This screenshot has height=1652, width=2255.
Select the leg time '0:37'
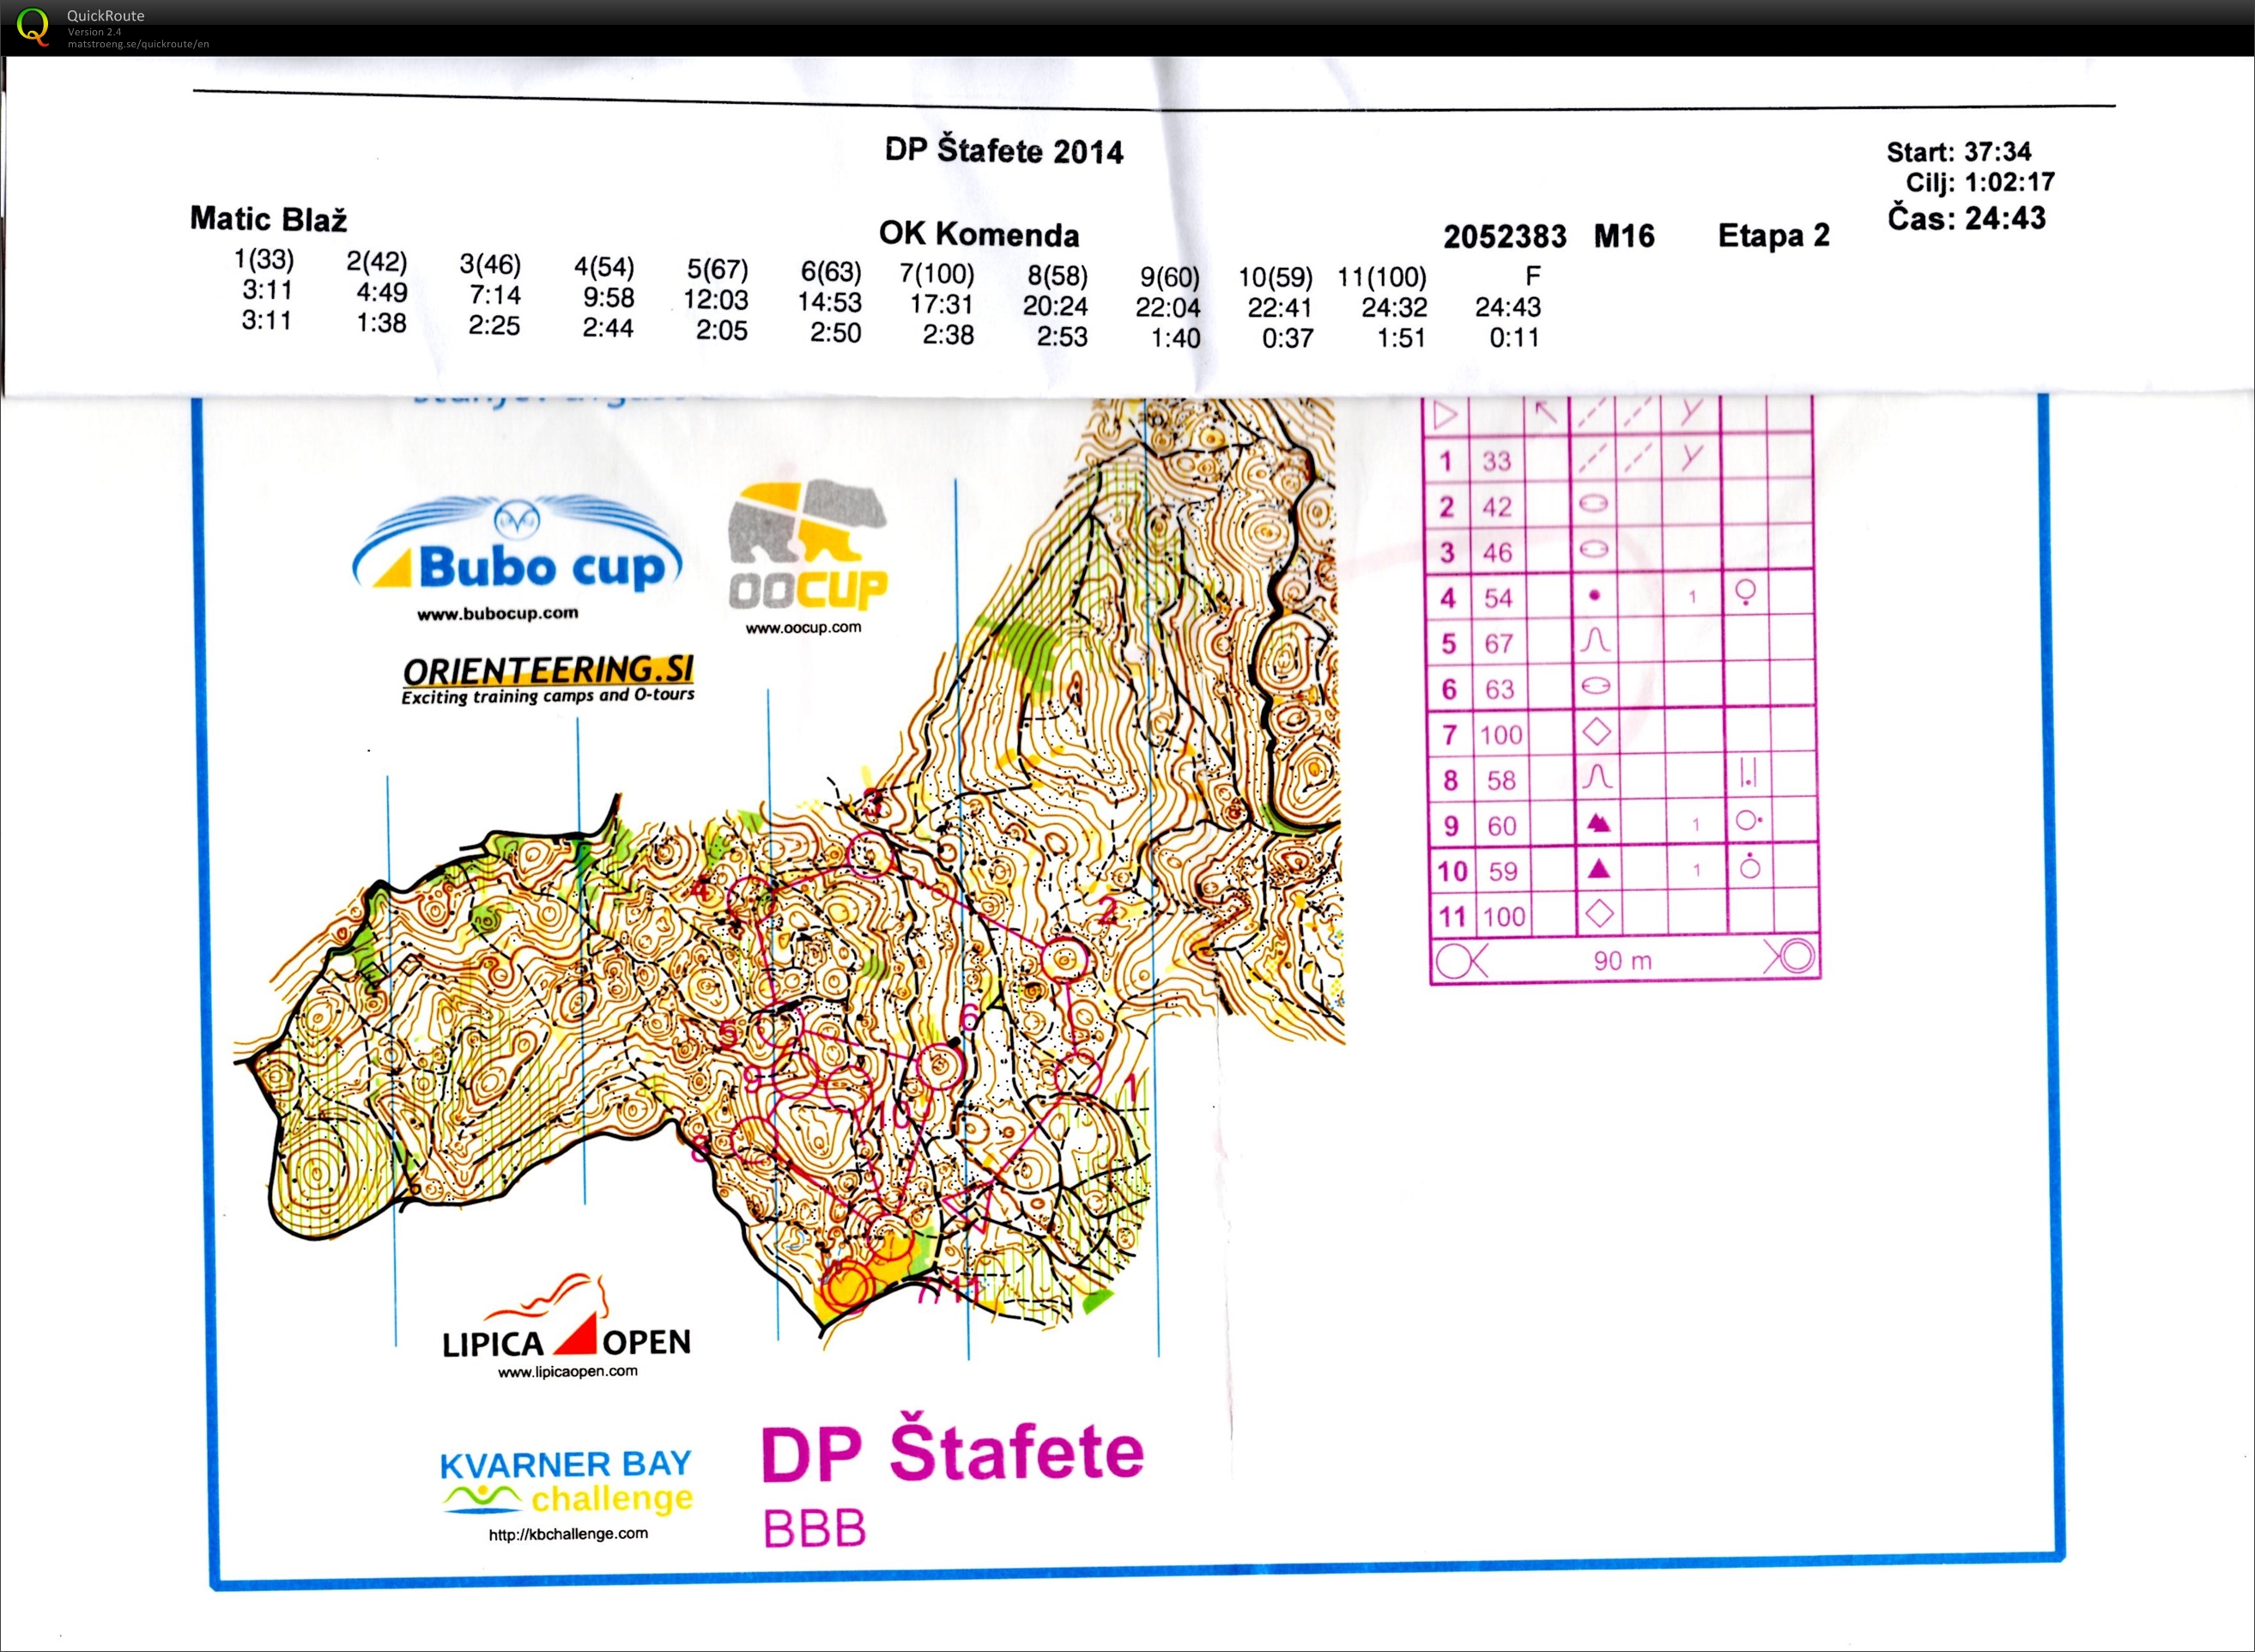tap(1288, 339)
